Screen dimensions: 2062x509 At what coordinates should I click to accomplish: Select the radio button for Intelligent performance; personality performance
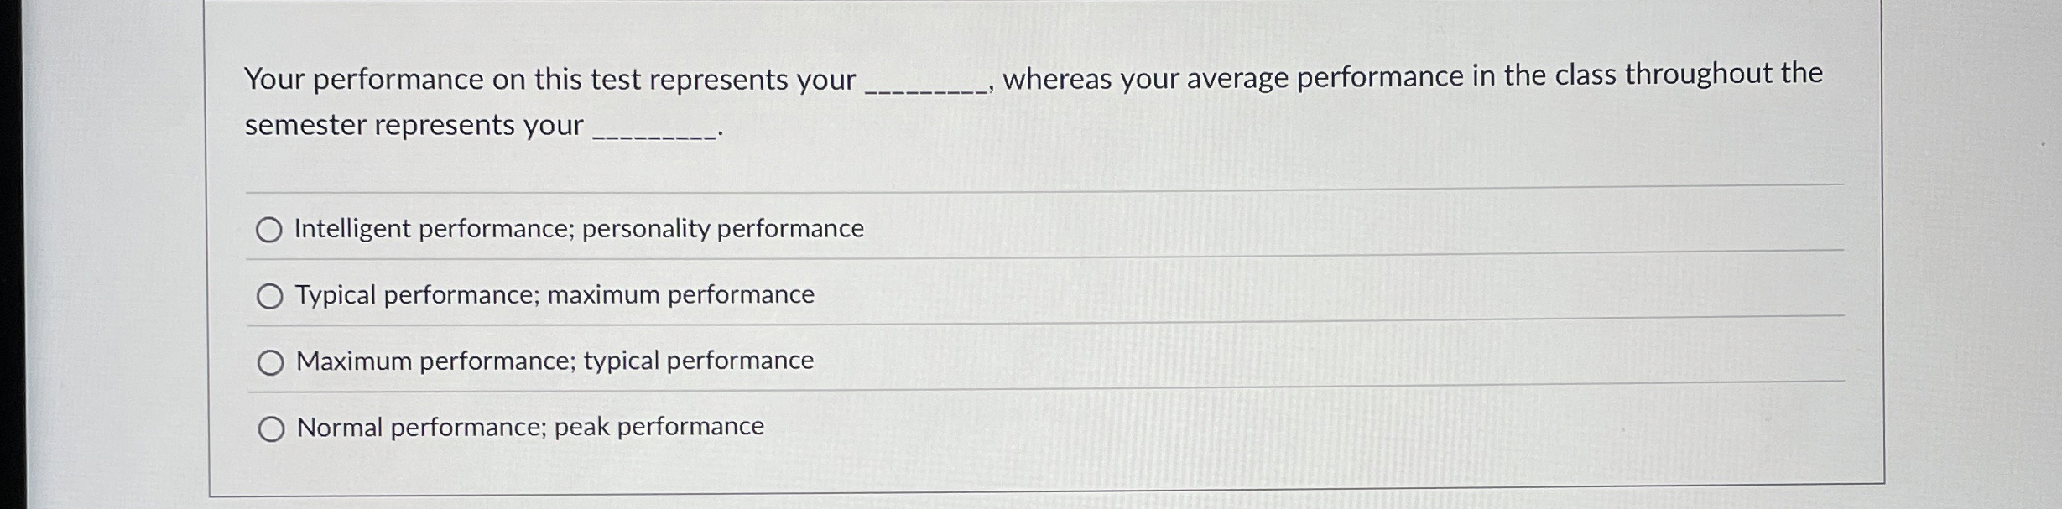[270, 229]
